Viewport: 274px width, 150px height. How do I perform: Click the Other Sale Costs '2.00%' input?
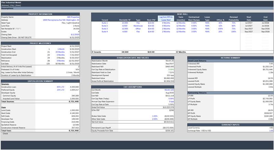155,119
